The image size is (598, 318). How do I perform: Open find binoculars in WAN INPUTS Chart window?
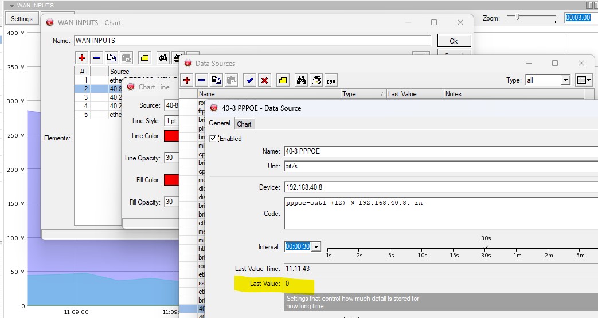point(163,58)
